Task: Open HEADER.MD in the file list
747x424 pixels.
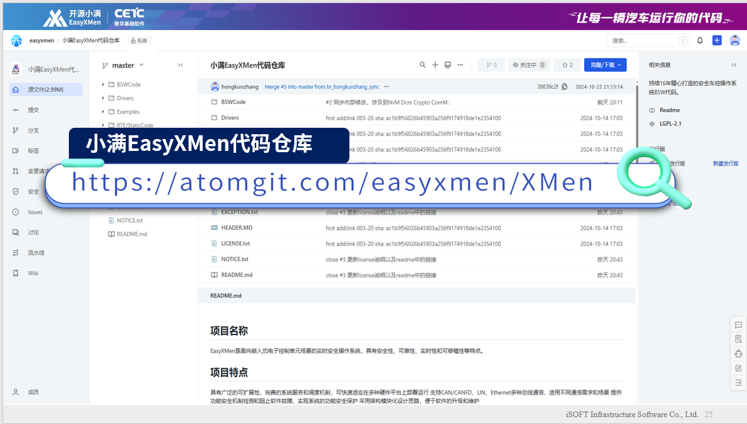Action: click(x=237, y=228)
